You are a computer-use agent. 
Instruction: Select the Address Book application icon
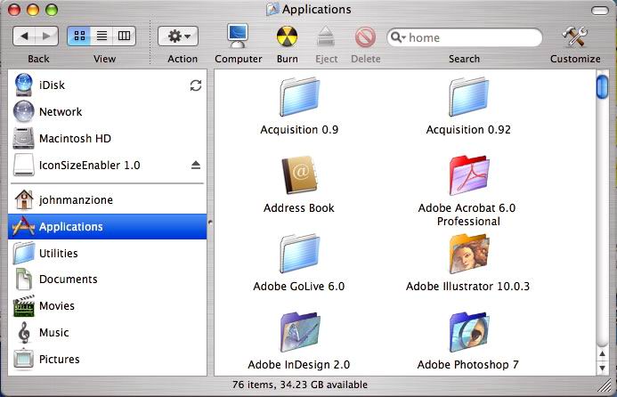299,175
